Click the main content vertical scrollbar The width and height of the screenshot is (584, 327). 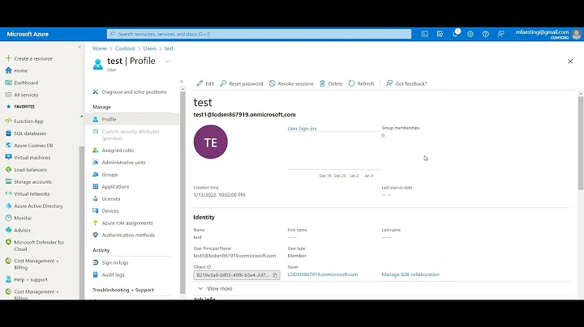click(580, 143)
